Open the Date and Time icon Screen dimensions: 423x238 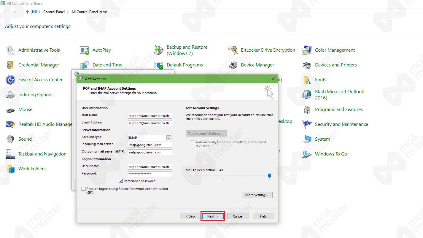point(85,65)
